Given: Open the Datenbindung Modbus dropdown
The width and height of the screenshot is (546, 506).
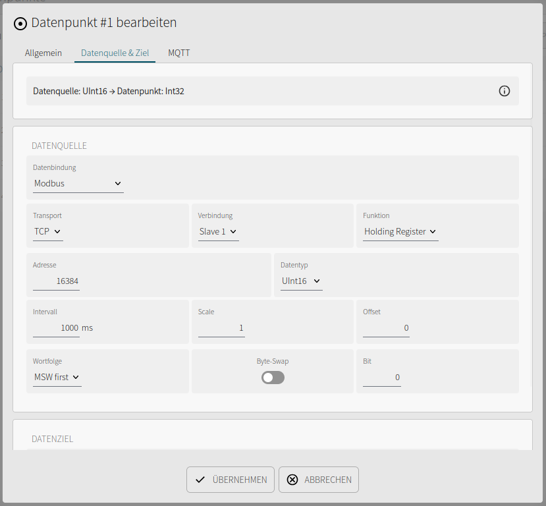Looking at the screenshot, I should click(x=78, y=184).
